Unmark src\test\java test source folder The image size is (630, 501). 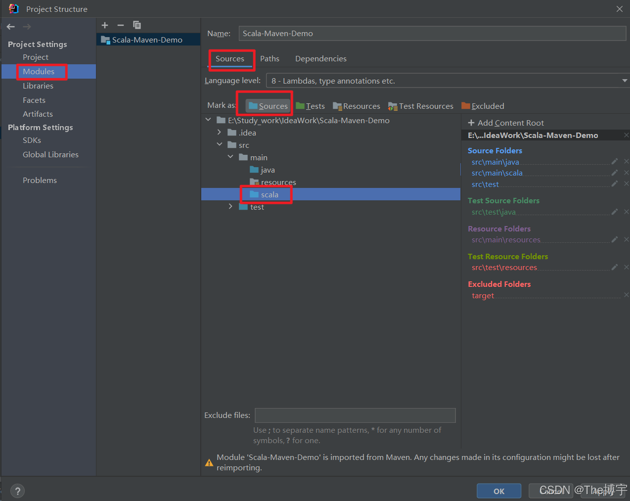[x=626, y=212]
